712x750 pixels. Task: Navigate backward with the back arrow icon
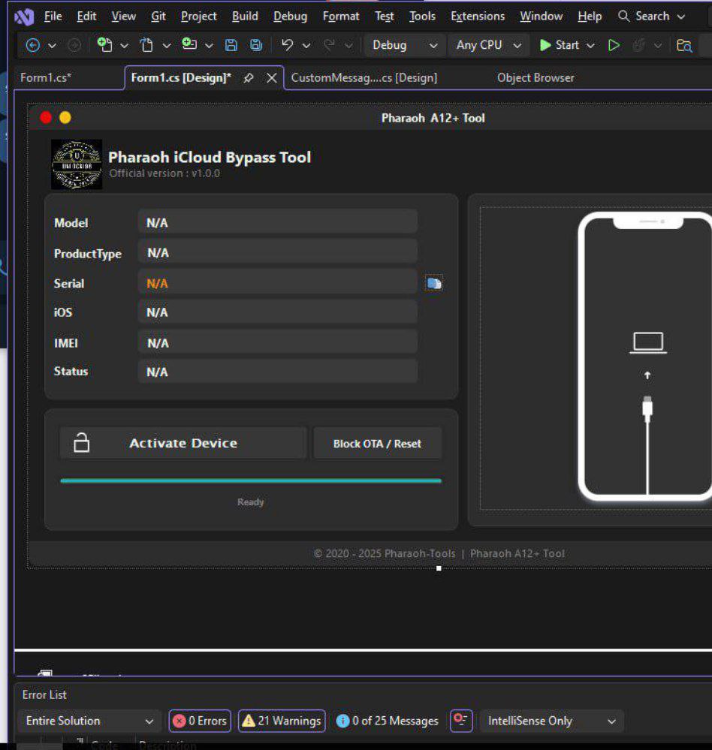tap(32, 46)
